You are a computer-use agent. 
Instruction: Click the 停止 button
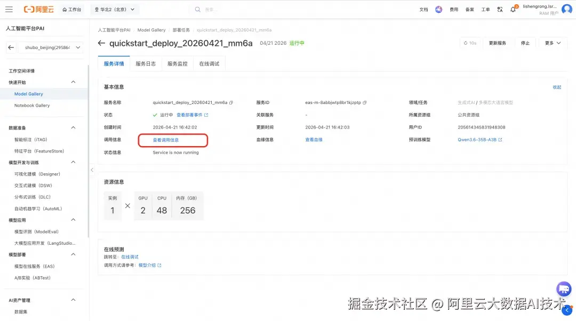coord(525,43)
